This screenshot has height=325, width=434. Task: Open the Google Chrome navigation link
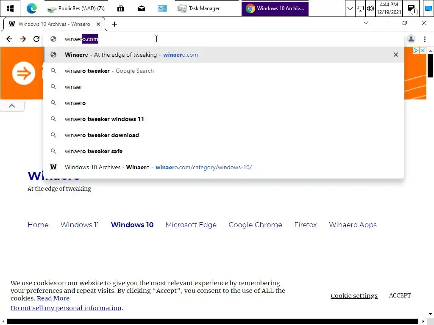click(x=255, y=225)
